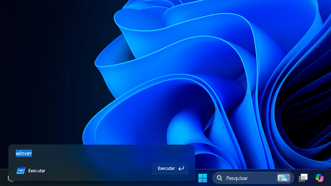Click the magnifier icon in the search box
The width and height of the screenshot is (331, 186).
point(220,178)
